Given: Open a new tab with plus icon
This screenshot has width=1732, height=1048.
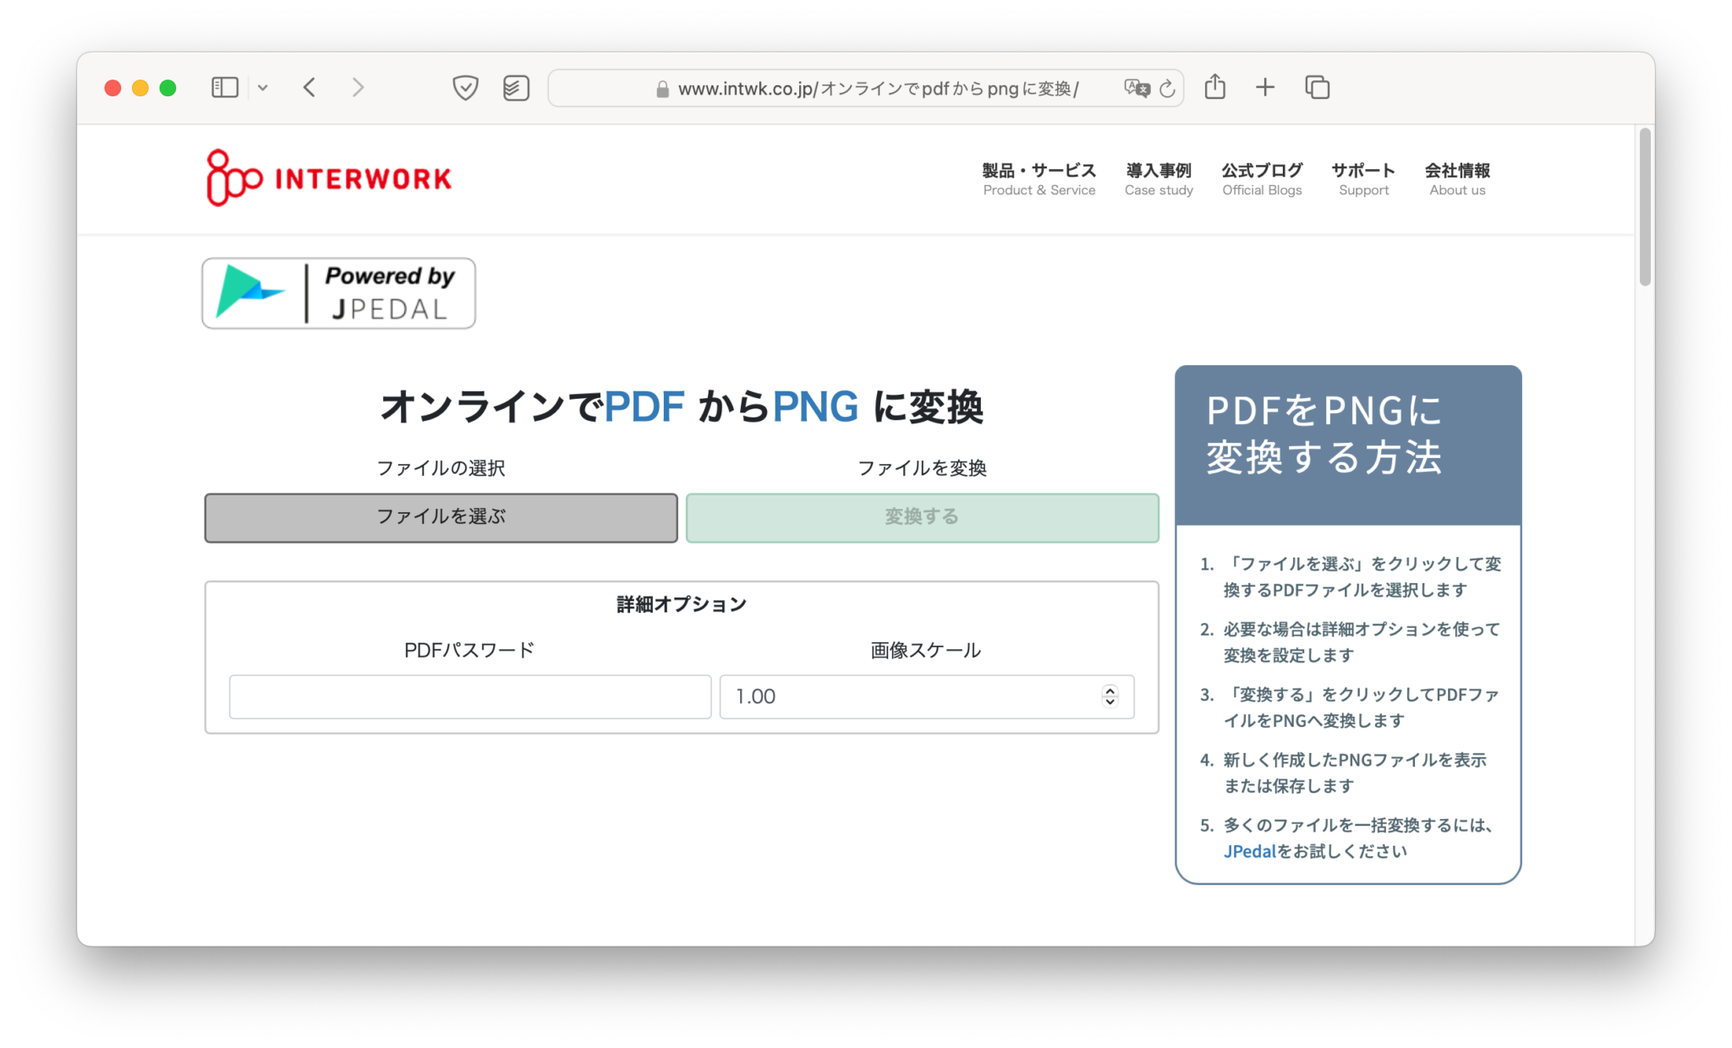Looking at the screenshot, I should click(1265, 87).
